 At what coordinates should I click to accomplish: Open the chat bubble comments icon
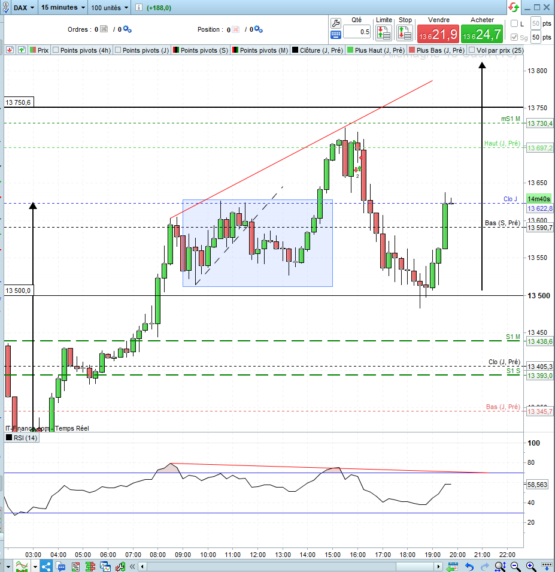tap(60, 567)
